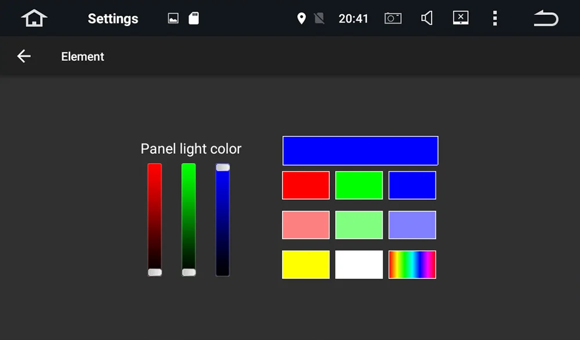Choose the light purple color swatch
This screenshot has width=580, height=340.
pyautogui.click(x=412, y=225)
